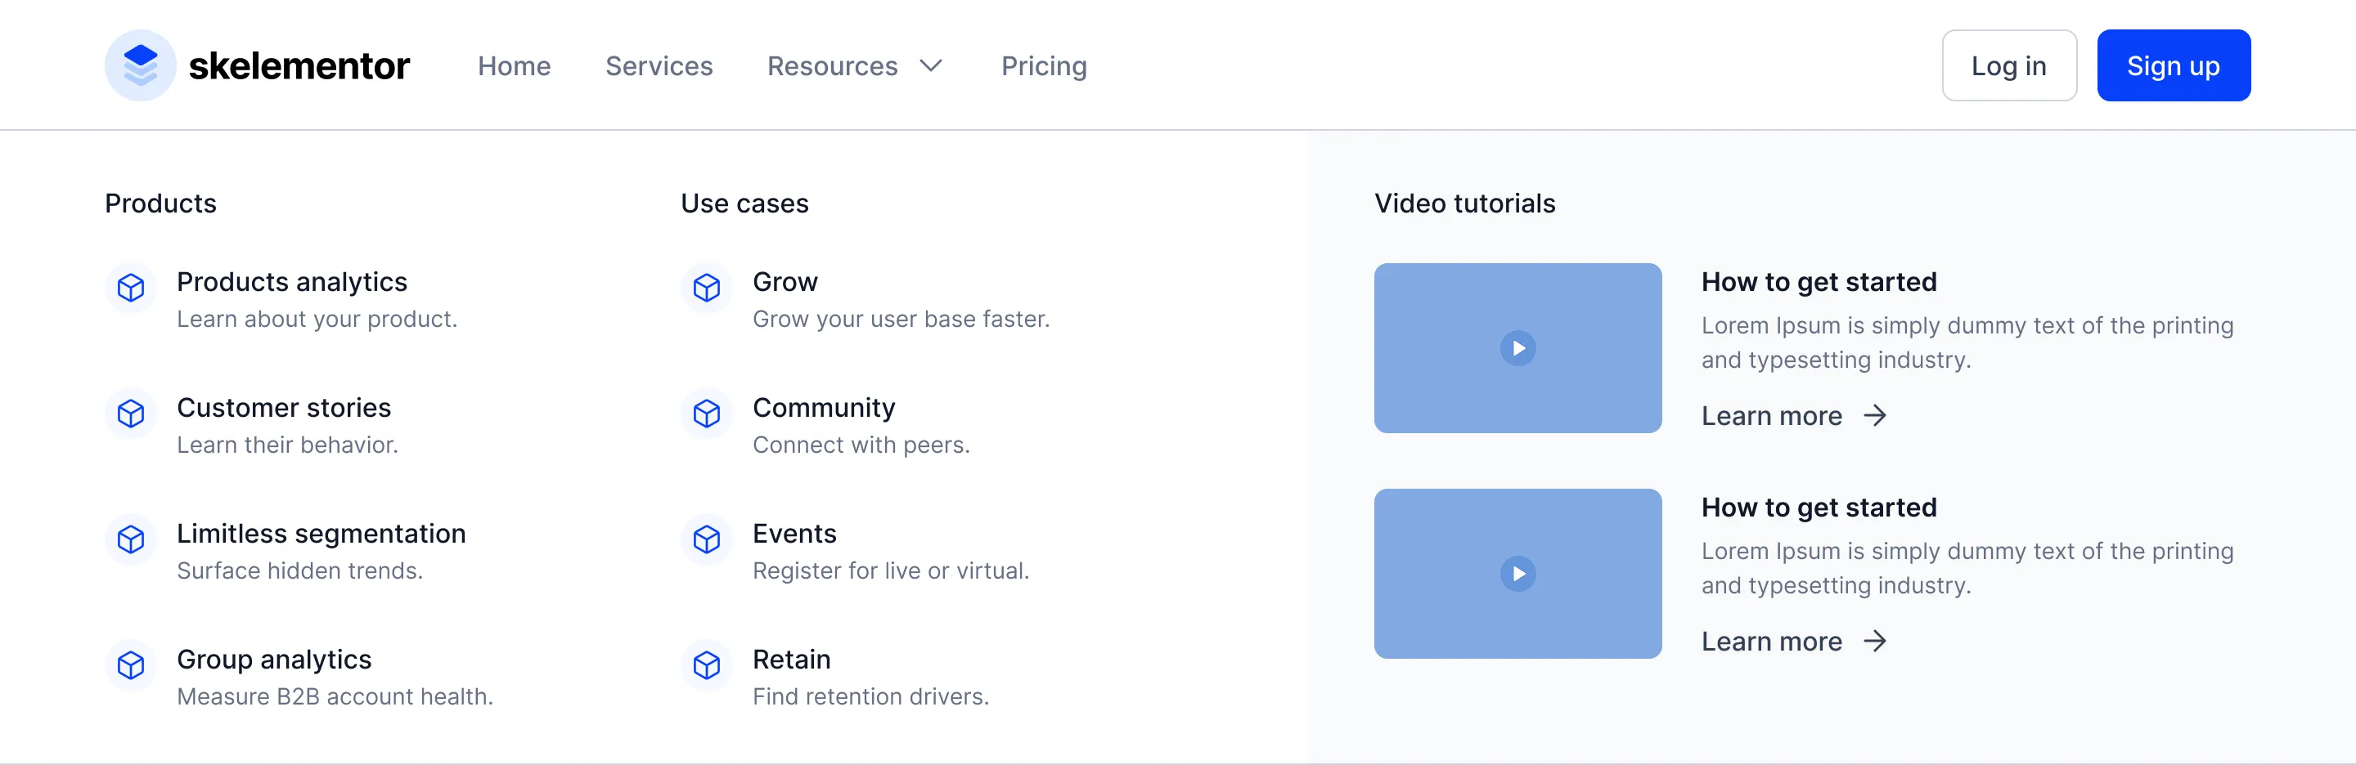Click 'Learn their behavior.' description
This screenshot has height=765, width=2356.
(287, 445)
